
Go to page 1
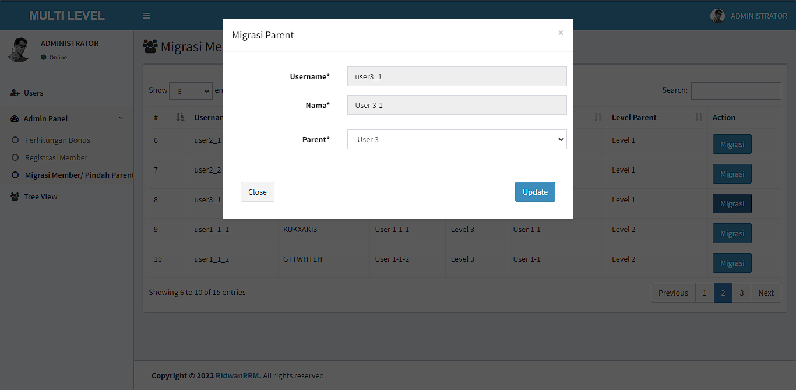coord(705,293)
